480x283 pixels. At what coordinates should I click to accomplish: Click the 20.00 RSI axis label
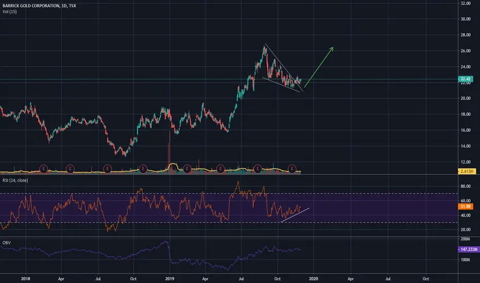click(465, 229)
